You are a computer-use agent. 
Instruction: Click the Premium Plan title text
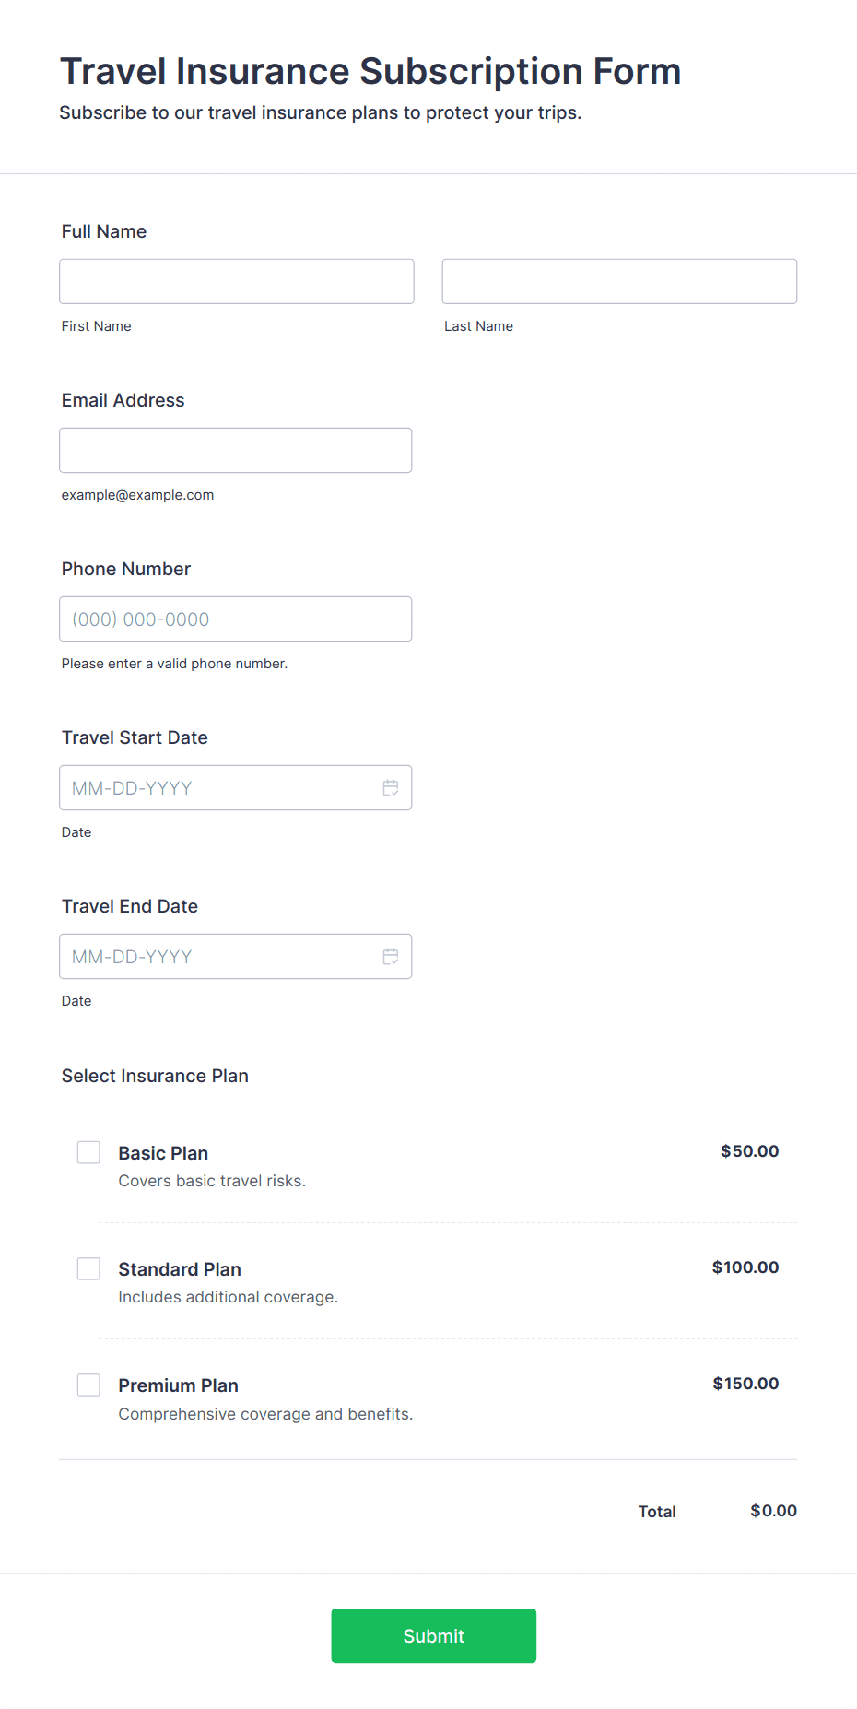coord(178,1385)
